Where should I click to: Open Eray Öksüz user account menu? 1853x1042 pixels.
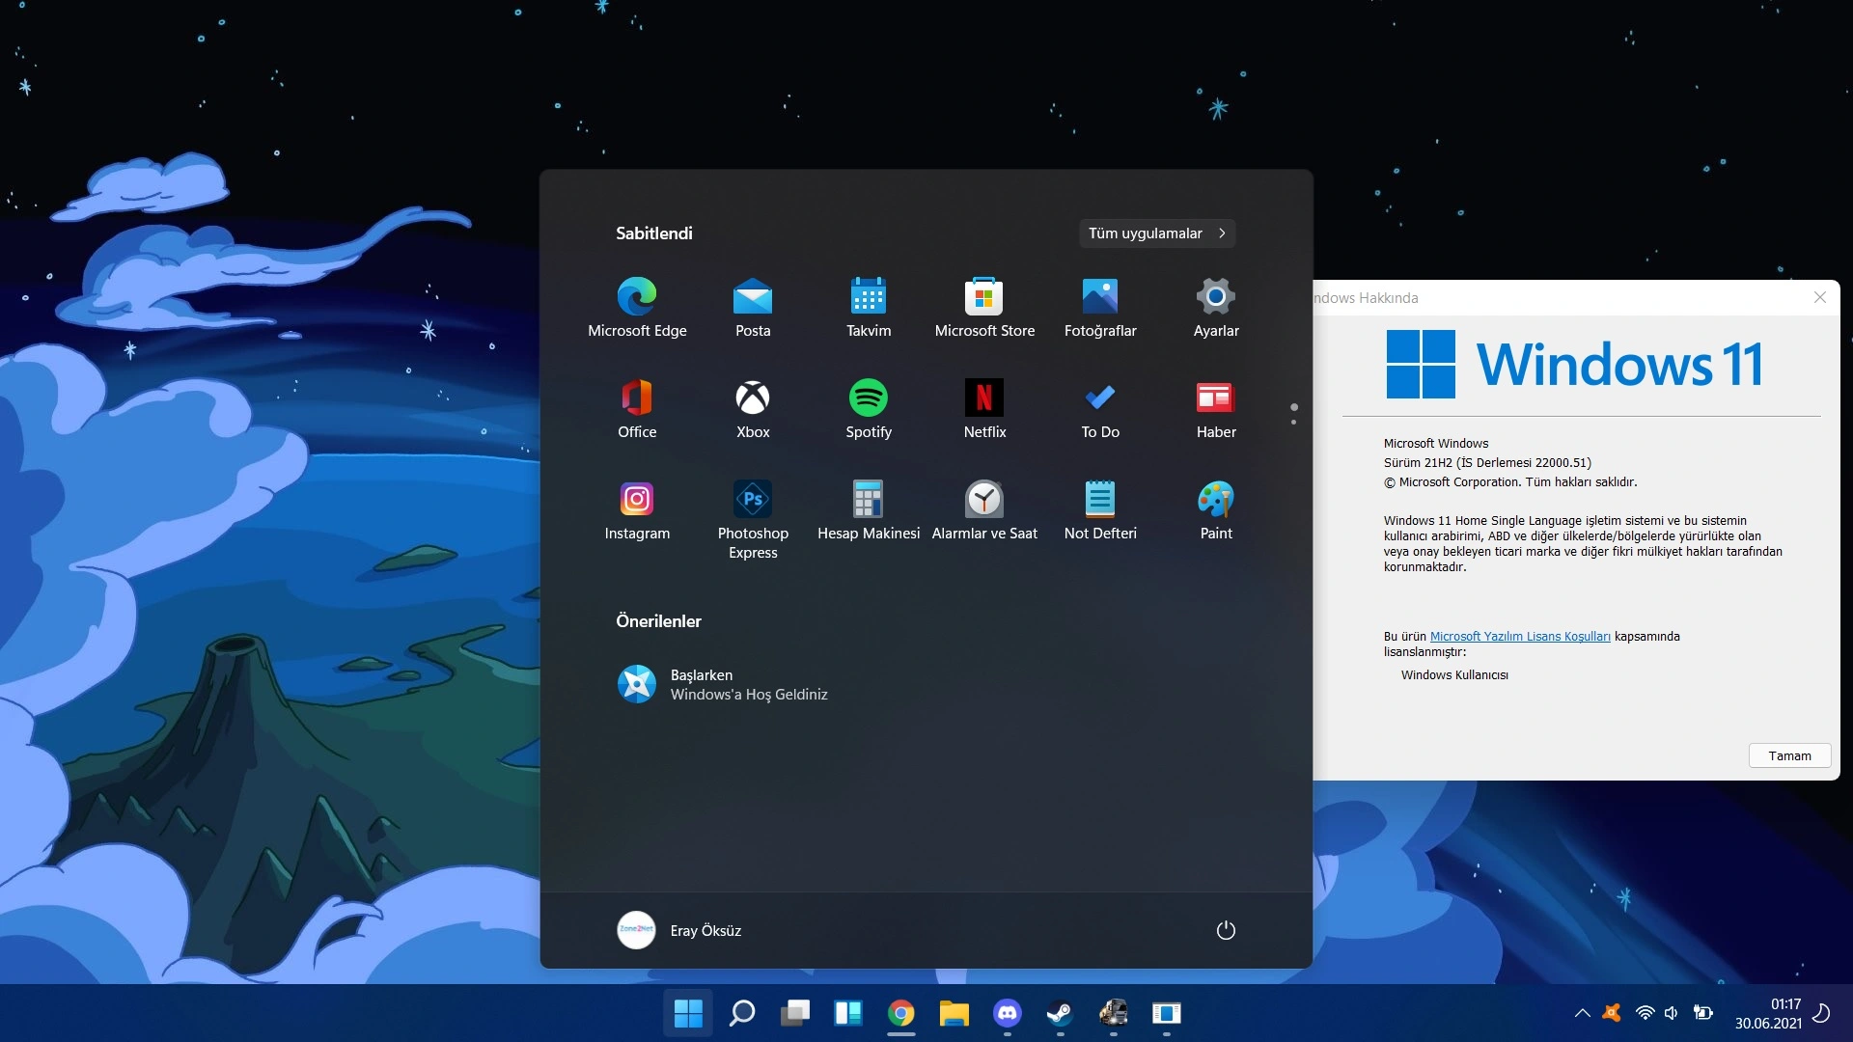click(680, 930)
